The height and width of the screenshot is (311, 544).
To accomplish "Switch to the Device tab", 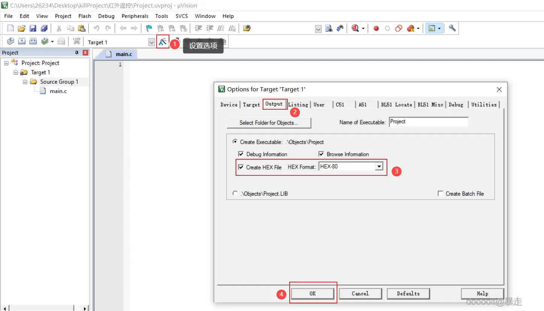I will 229,105.
